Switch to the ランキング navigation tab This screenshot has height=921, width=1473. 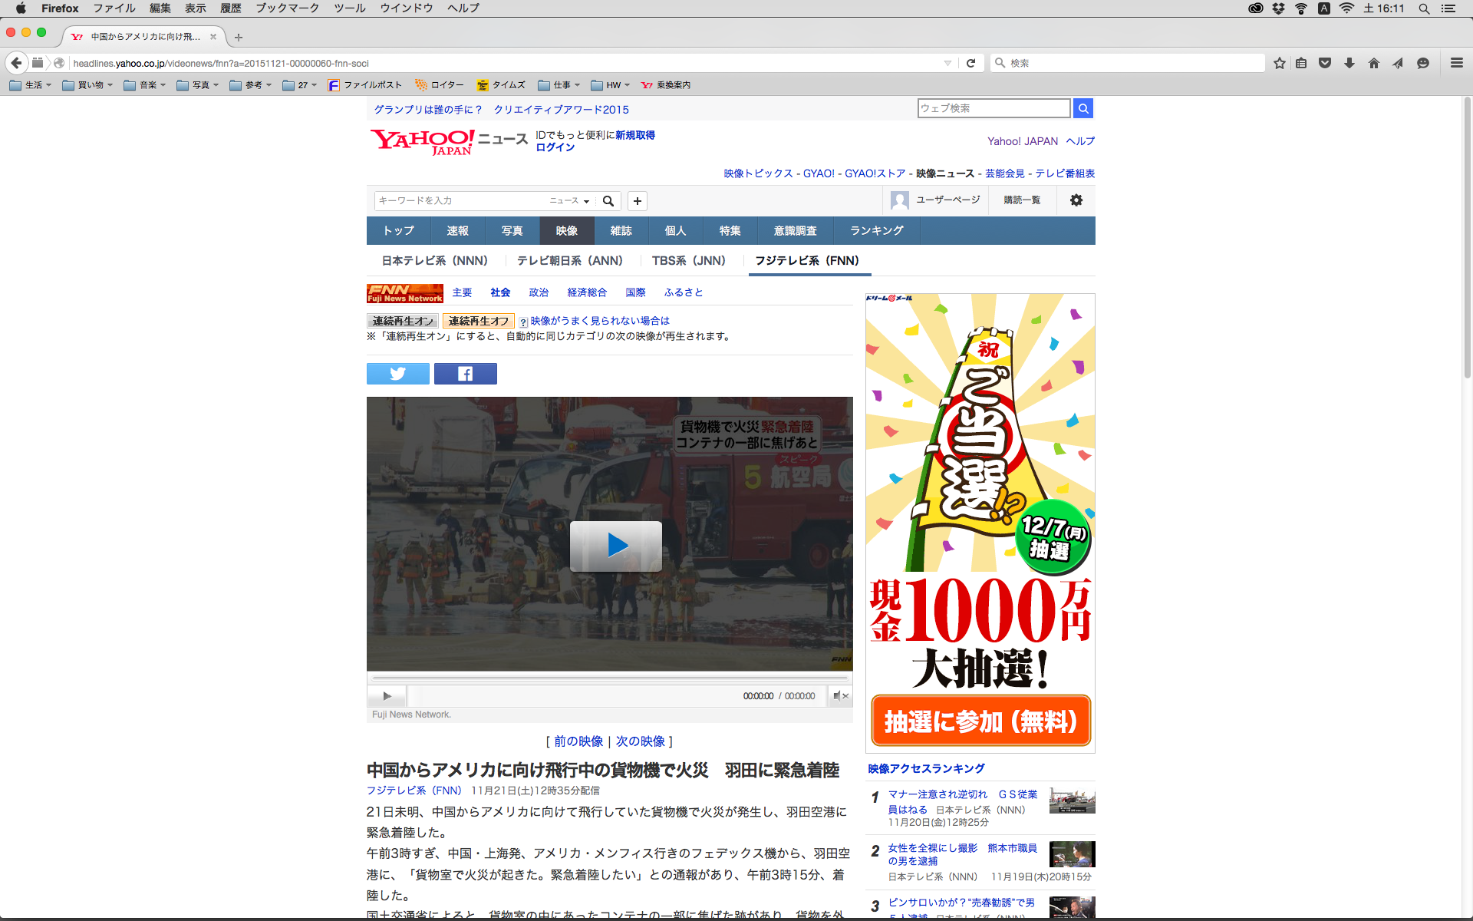876,231
